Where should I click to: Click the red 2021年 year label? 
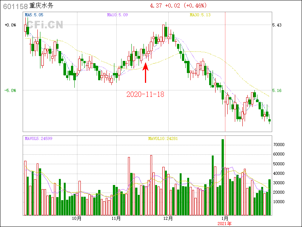click(x=225, y=224)
